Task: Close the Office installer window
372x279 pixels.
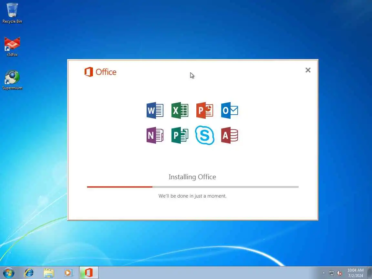Action: coord(308,70)
